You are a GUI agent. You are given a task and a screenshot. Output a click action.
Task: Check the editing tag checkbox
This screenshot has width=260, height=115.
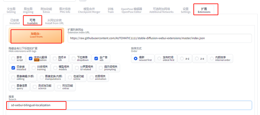(13, 78)
